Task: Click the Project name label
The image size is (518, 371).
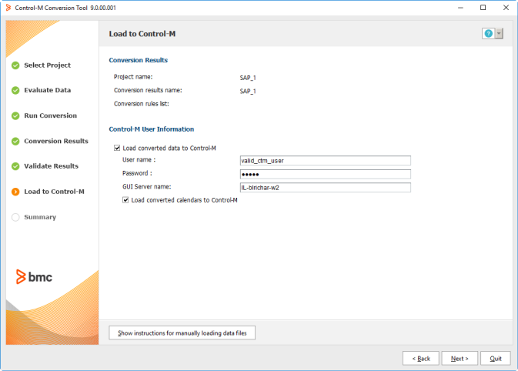Action: [x=133, y=77]
